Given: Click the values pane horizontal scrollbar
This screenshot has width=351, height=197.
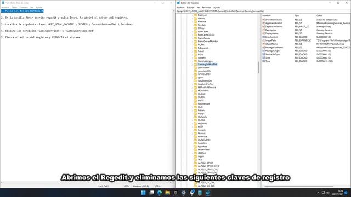Looking at the screenshot, I should point(298,186).
